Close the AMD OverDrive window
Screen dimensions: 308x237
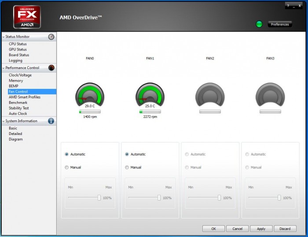tap(300, 6)
